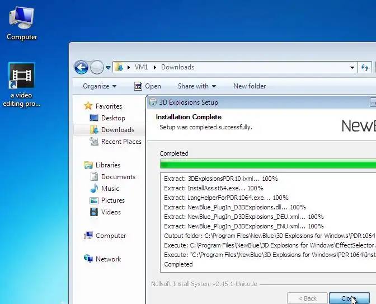The image size is (376, 304).
Task: Refresh the Downloads folder view
Action: click(365, 67)
